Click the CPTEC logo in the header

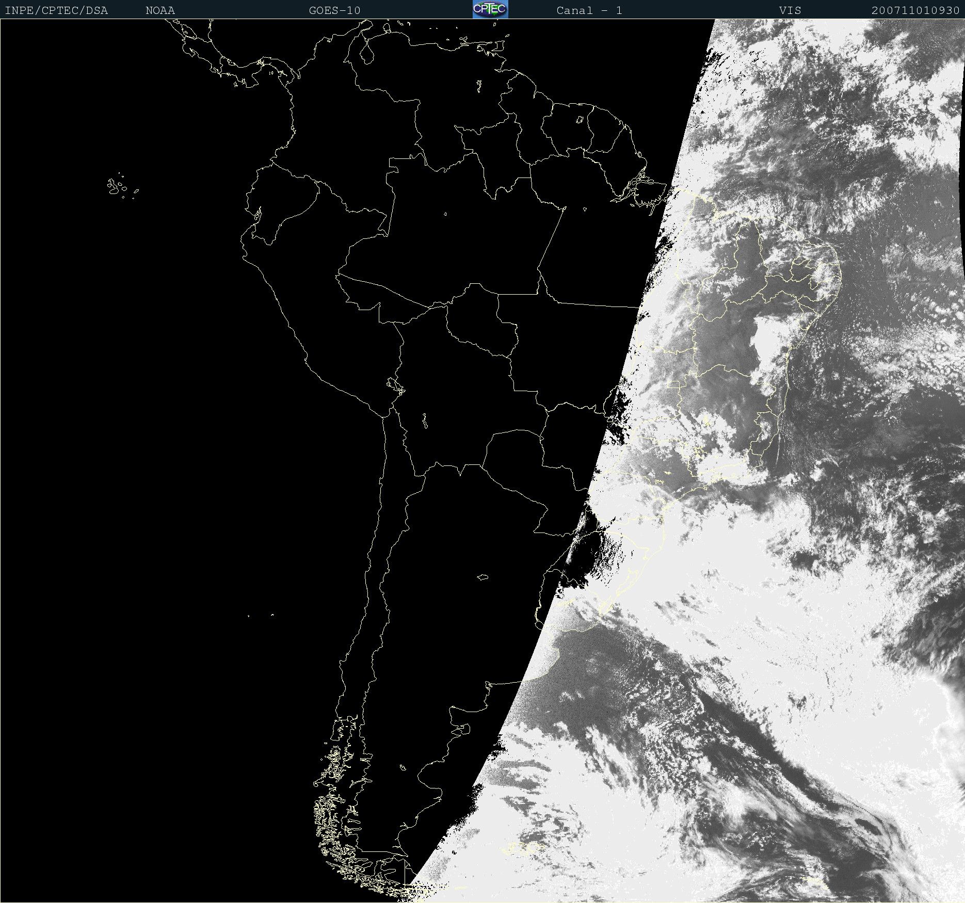(490, 9)
